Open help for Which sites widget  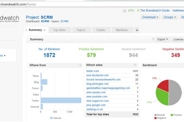point(135,65)
